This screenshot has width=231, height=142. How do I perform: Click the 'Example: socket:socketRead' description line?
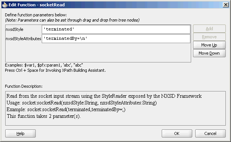click(66, 110)
